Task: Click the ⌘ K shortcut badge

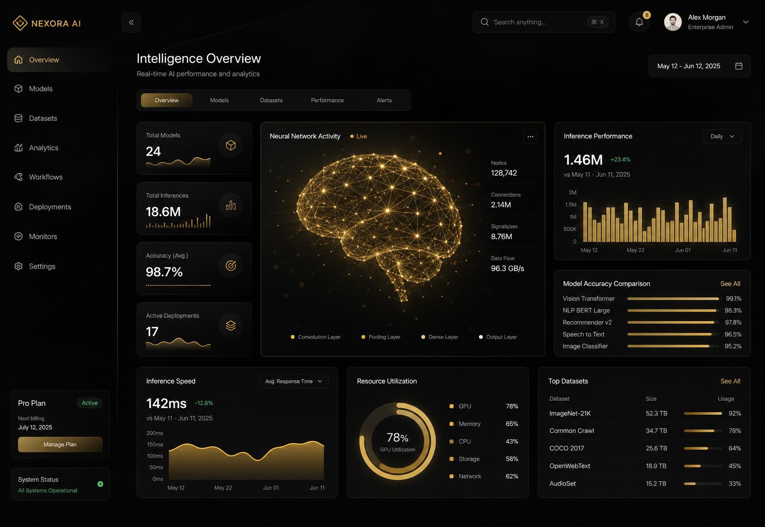Action: [x=598, y=22]
